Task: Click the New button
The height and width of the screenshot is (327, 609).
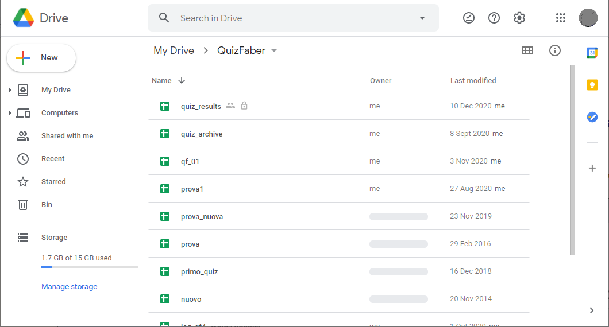Action: point(41,58)
